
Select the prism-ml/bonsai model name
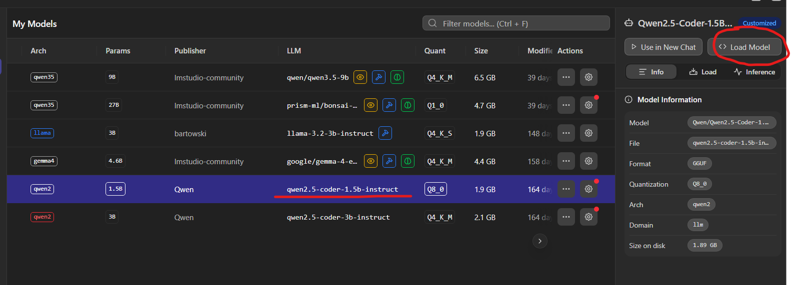[x=322, y=105]
